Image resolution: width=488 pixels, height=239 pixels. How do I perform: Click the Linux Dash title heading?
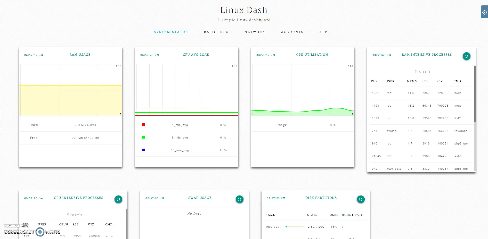coord(243,10)
